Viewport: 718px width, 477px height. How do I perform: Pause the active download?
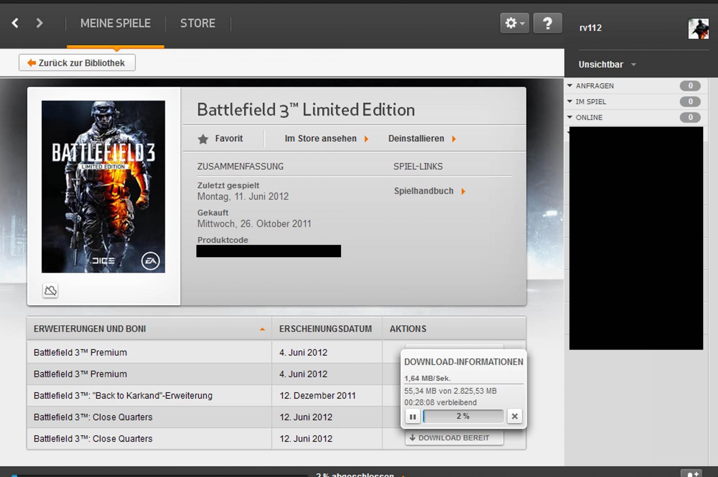coord(412,416)
